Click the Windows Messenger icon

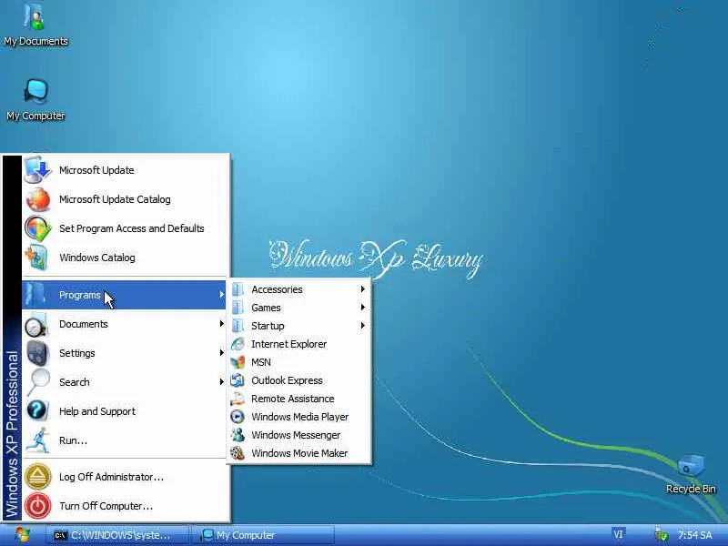(x=238, y=435)
